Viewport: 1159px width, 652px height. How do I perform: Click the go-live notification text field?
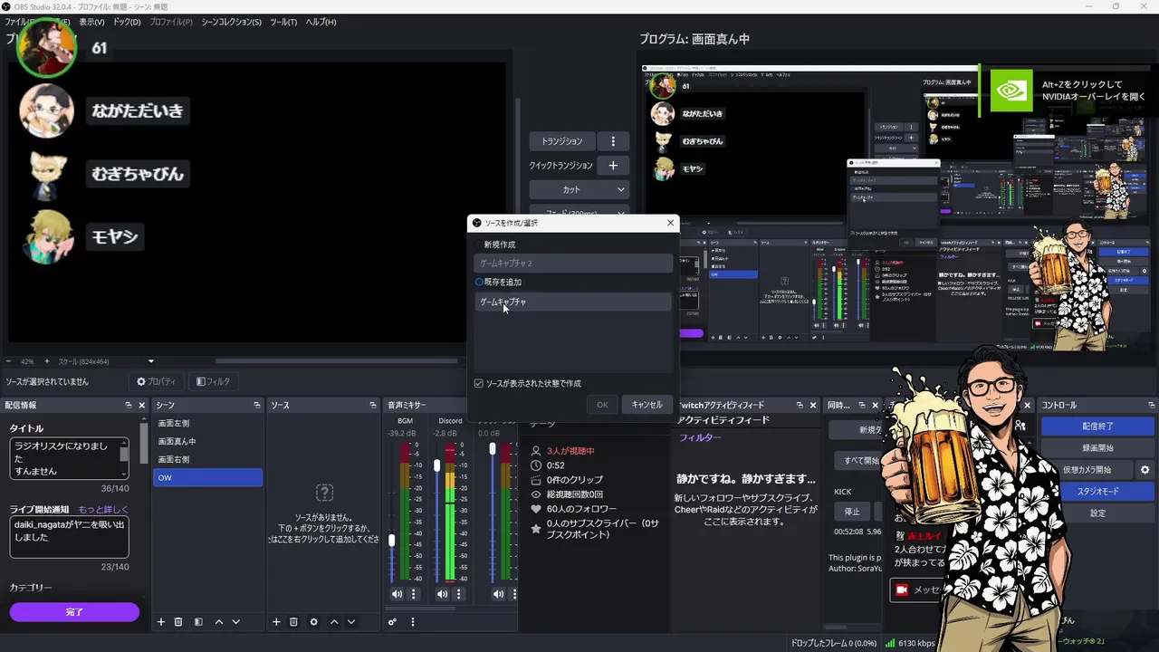(x=69, y=537)
